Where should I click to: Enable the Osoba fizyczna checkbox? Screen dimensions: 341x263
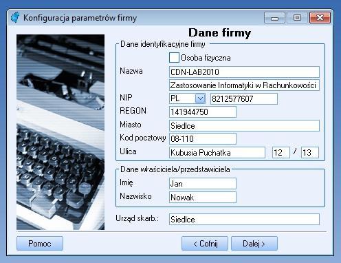pyautogui.click(x=174, y=57)
